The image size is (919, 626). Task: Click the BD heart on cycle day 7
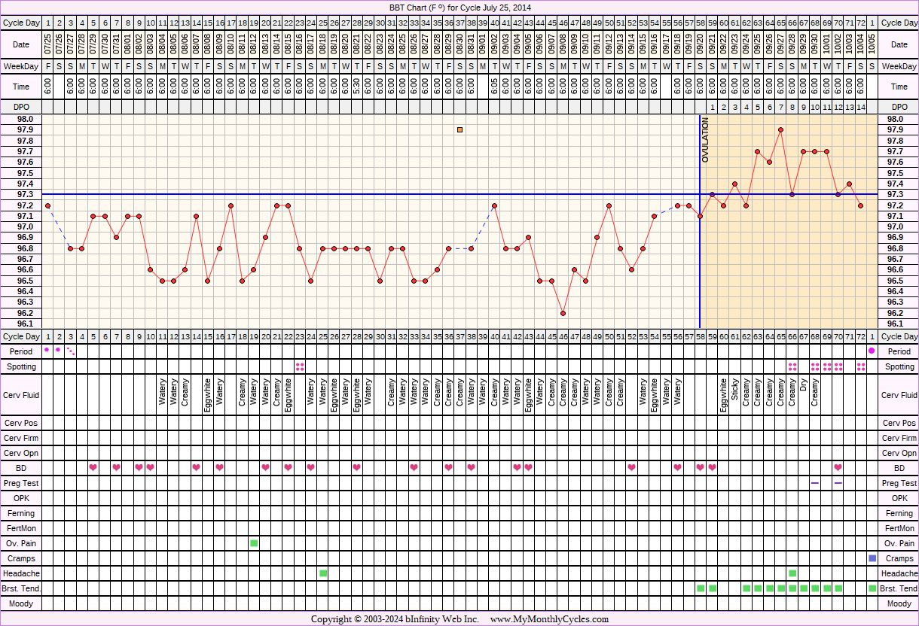(116, 467)
